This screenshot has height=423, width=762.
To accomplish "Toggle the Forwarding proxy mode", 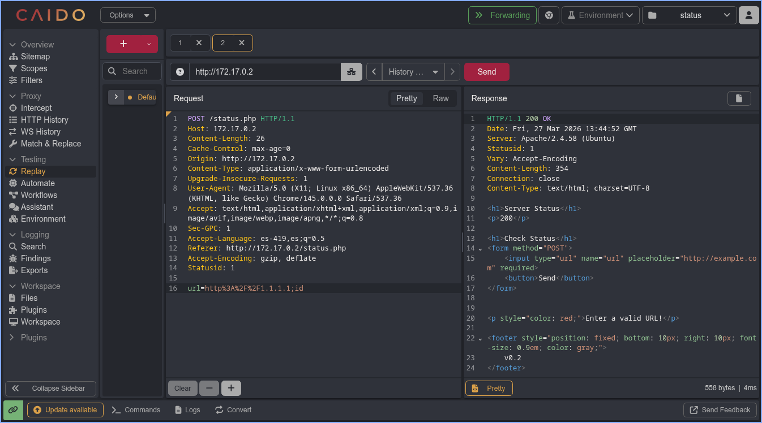I will coord(502,15).
